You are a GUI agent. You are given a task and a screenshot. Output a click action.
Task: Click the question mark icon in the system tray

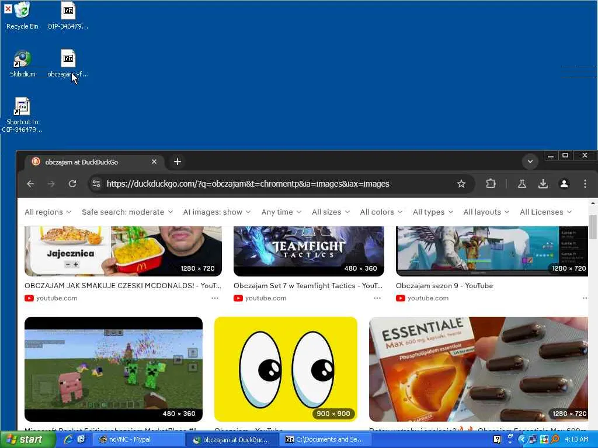497,440
